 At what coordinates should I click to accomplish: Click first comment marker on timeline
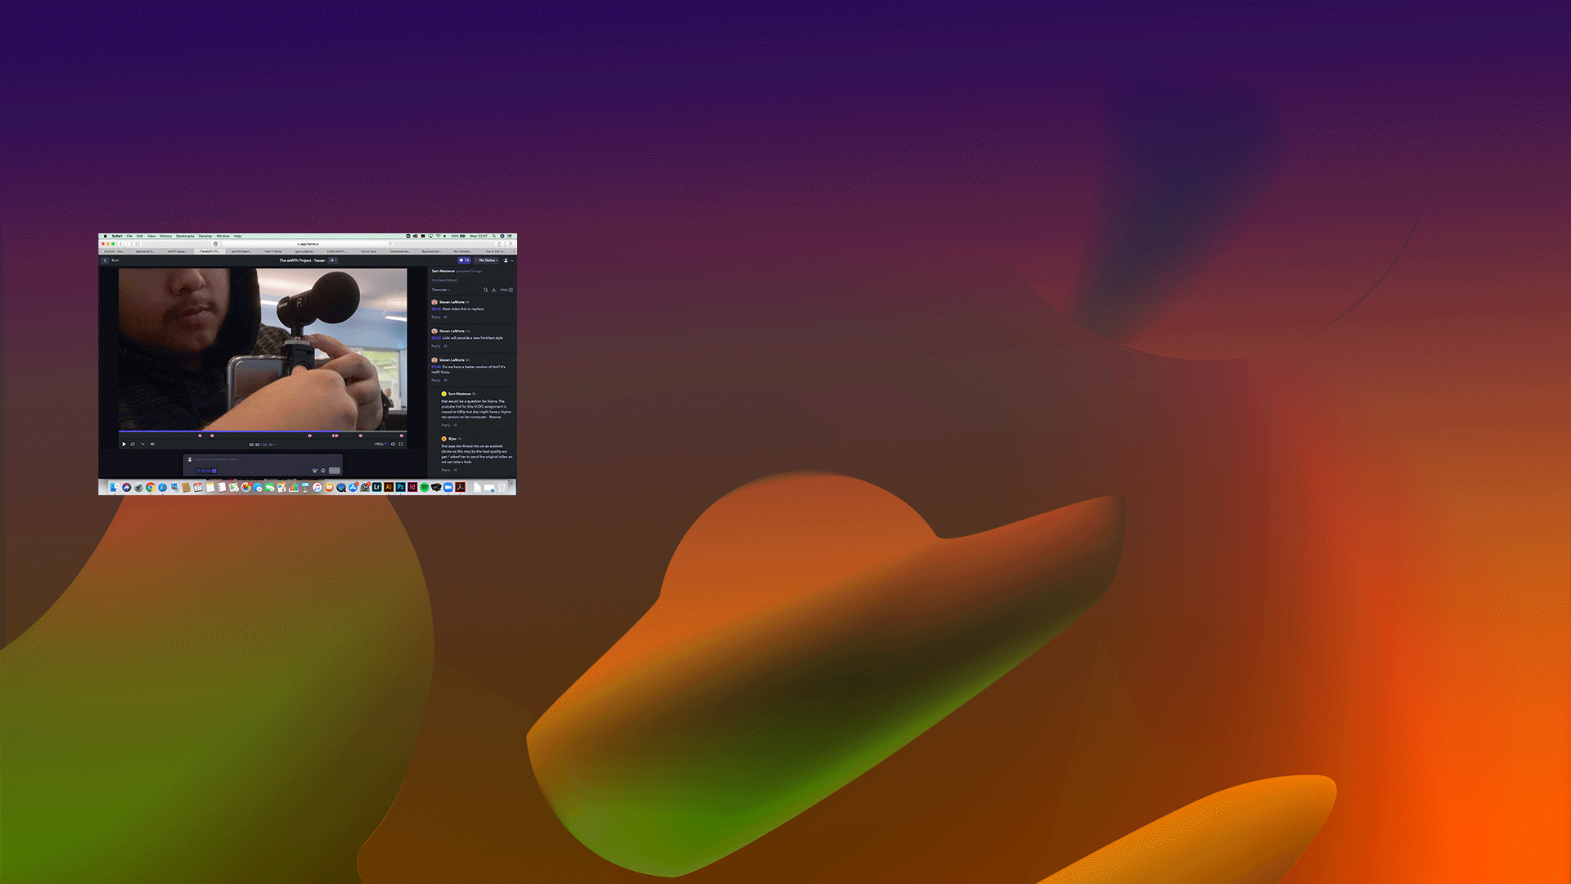tap(200, 435)
